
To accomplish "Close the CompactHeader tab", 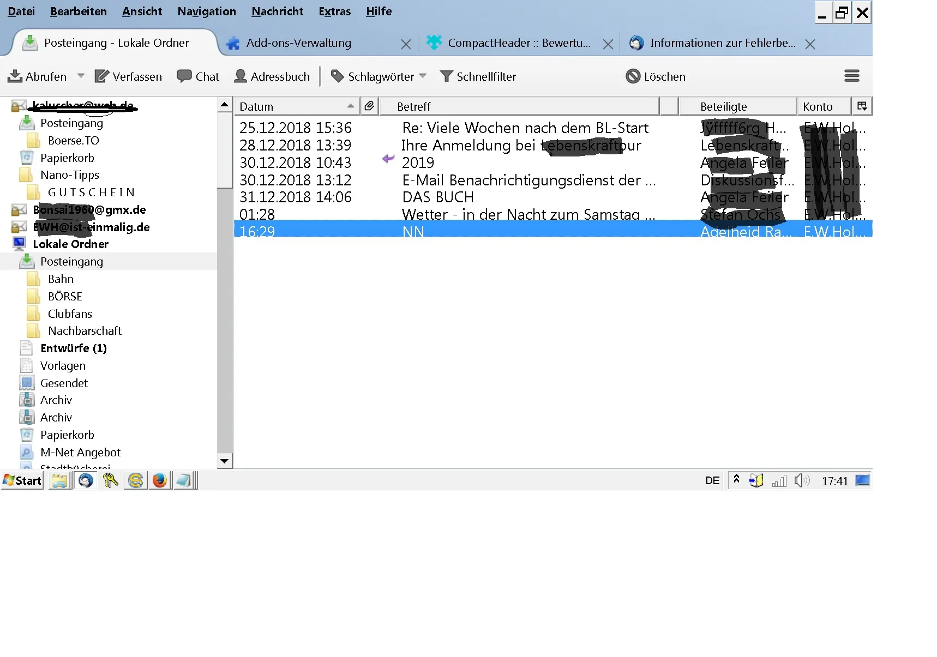I will coord(608,44).
